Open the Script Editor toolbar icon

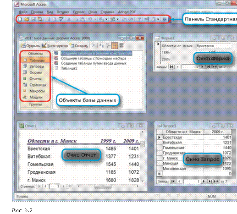(x=131, y=19)
